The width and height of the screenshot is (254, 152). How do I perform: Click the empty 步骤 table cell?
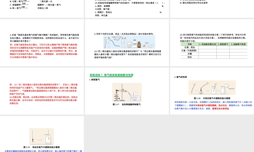tap(208, 53)
